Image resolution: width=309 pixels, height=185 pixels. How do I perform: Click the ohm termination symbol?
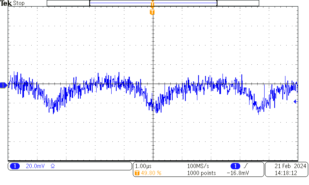(53, 166)
